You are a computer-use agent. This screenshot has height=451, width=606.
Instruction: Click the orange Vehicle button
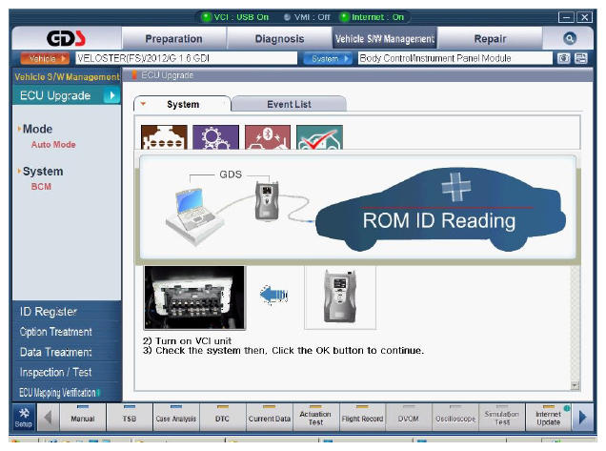tap(45, 58)
